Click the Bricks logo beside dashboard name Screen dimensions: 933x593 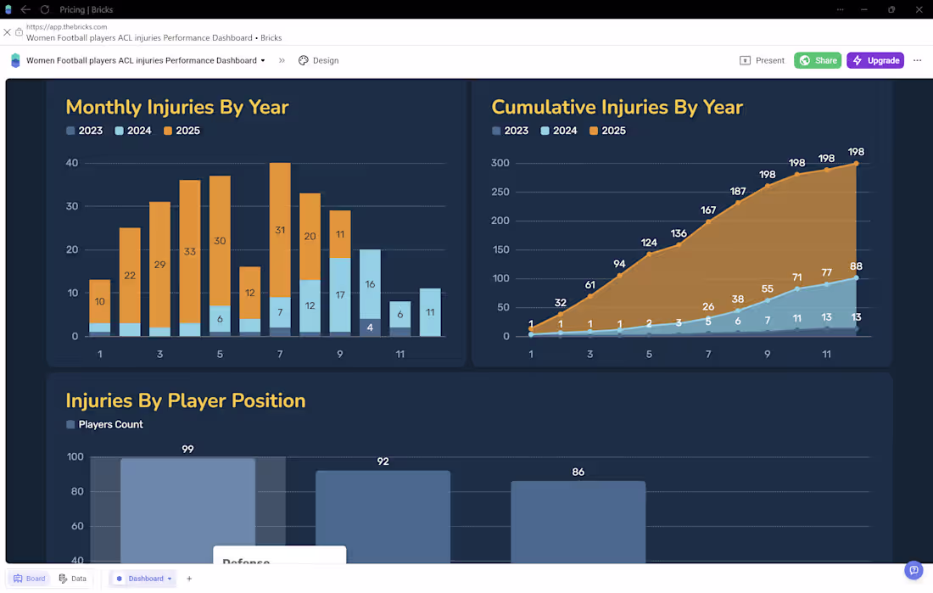pos(15,60)
